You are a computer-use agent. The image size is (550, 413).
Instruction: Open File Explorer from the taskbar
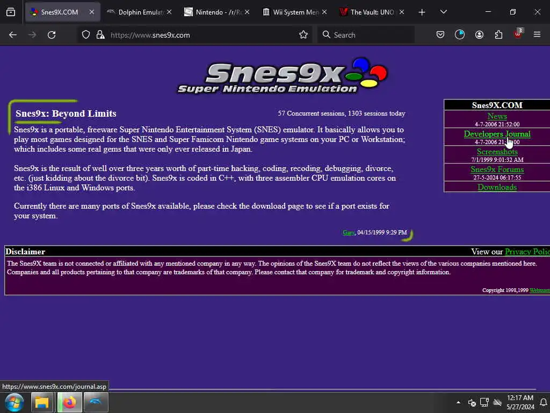(x=42, y=402)
